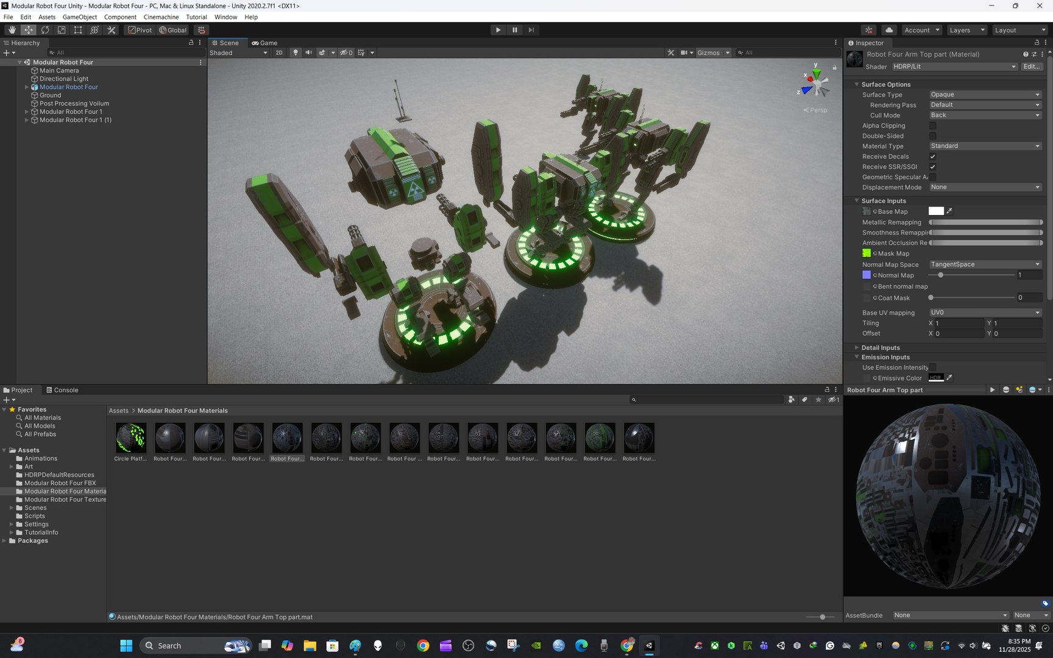The width and height of the screenshot is (1053, 658).
Task: Open Material Type dropdown
Action: coord(985,146)
